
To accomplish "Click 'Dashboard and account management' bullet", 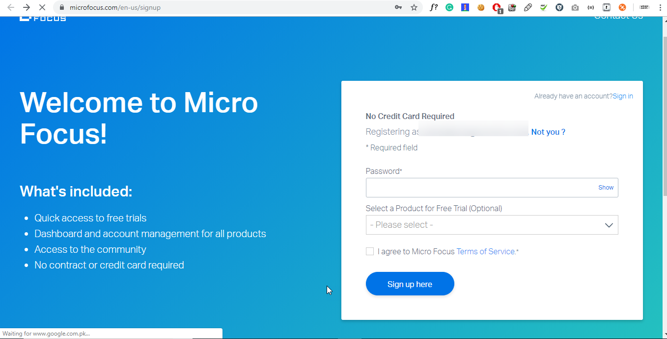I will click(150, 234).
